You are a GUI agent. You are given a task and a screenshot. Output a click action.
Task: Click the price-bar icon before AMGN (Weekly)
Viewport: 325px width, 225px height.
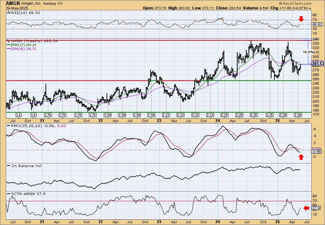pyautogui.click(x=8, y=41)
